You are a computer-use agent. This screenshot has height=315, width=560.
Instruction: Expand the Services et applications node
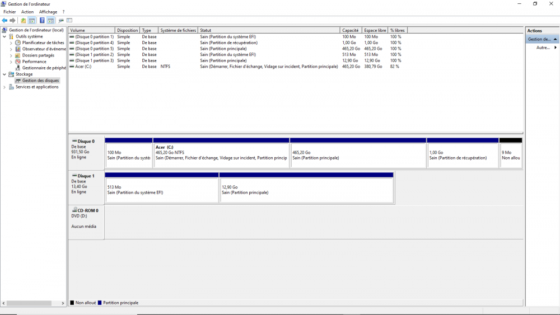coord(4,87)
